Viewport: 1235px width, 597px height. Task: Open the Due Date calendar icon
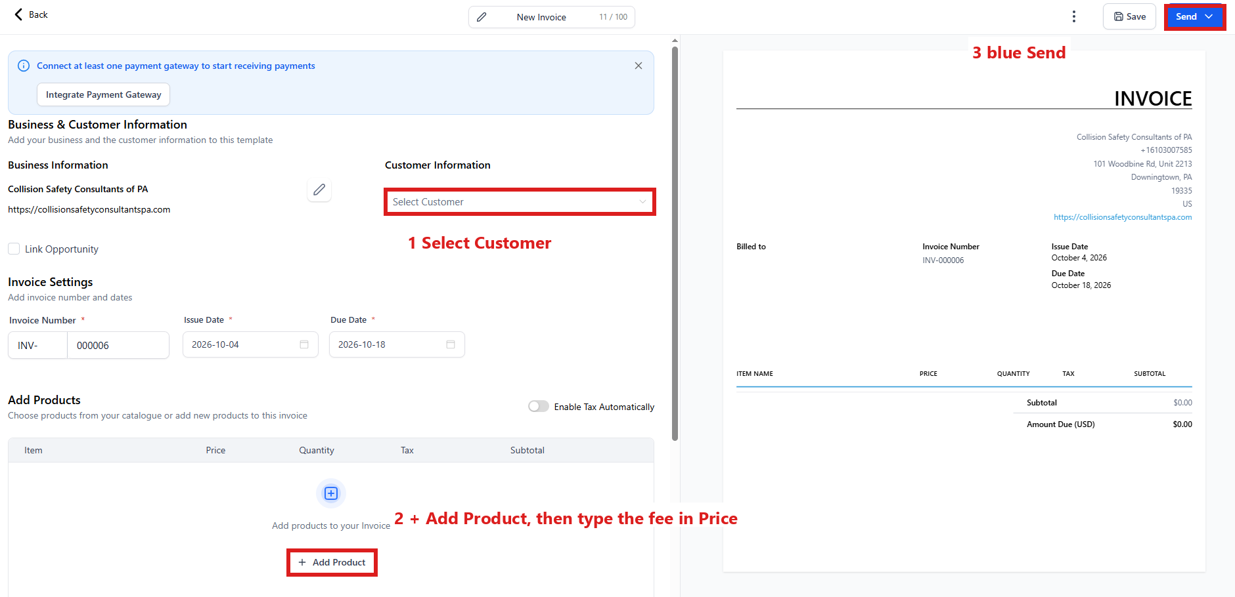point(451,344)
